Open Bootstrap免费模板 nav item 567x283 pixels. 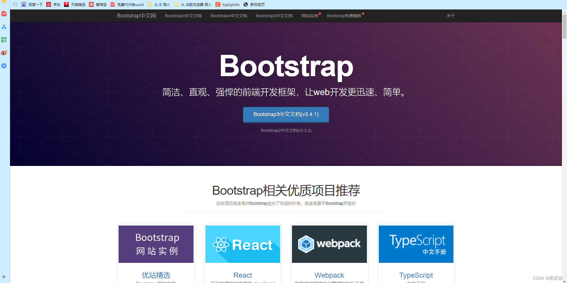pos(344,16)
